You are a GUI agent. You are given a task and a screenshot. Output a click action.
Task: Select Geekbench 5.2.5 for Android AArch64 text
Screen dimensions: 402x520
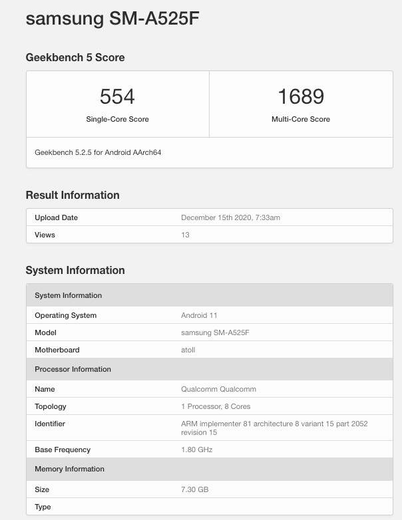98,152
